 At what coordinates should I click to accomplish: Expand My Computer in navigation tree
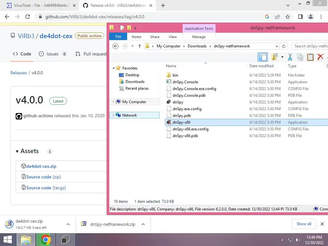pos(113,102)
